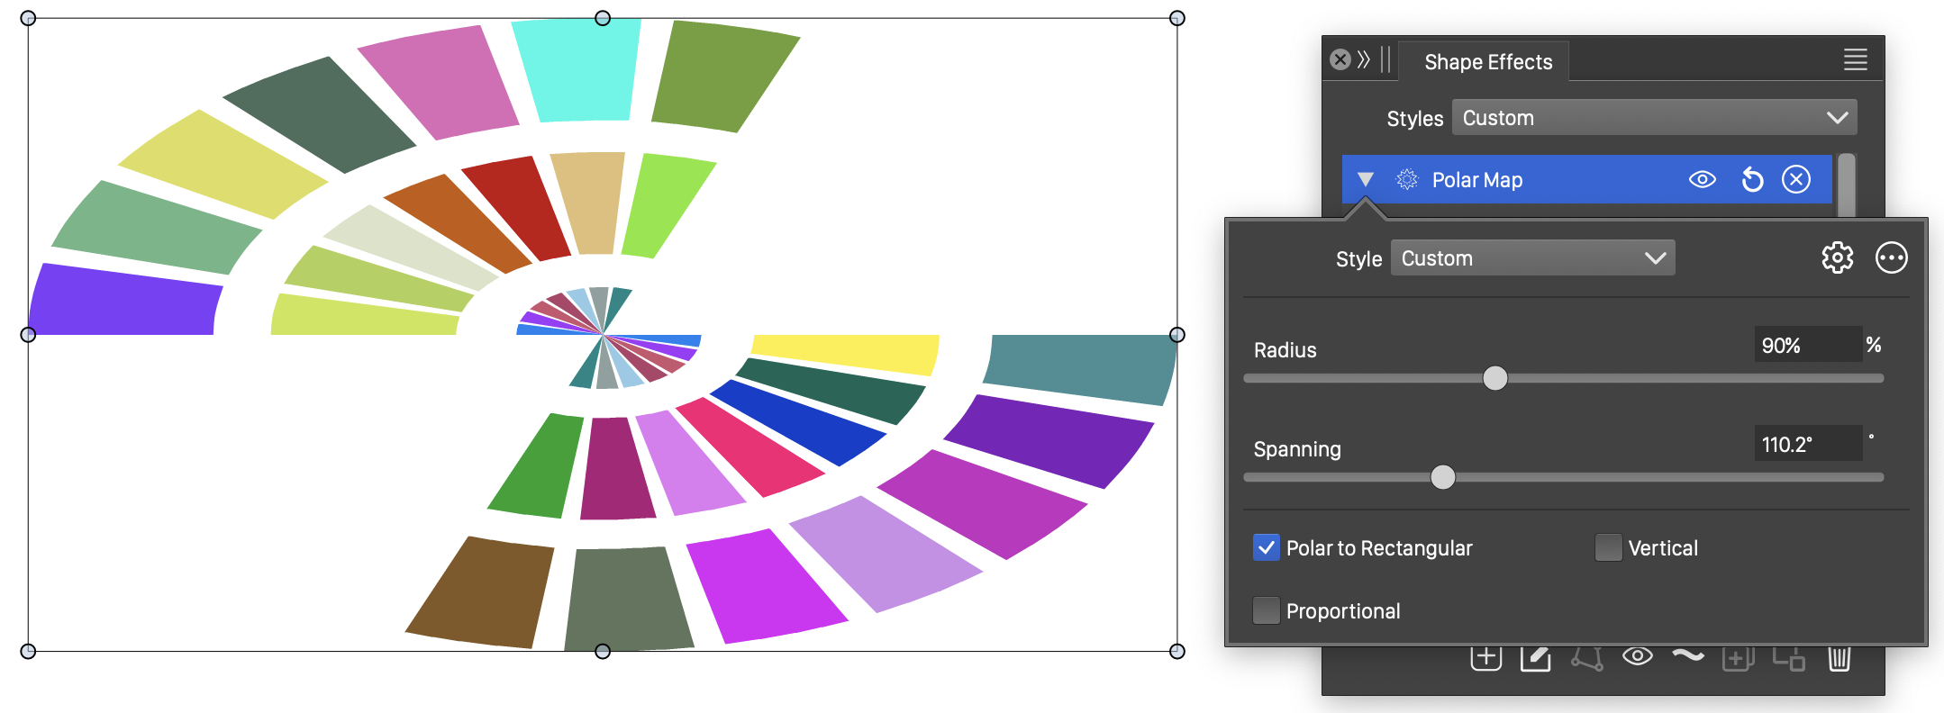Click the Spanning angle value field
1944x713 pixels.
pos(1806,444)
